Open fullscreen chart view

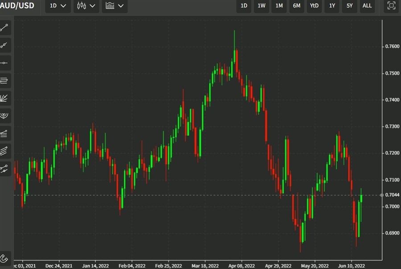click(x=391, y=6)
